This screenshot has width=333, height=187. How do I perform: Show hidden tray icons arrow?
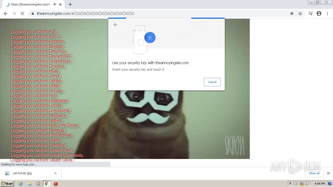click(x=290, y=184)
